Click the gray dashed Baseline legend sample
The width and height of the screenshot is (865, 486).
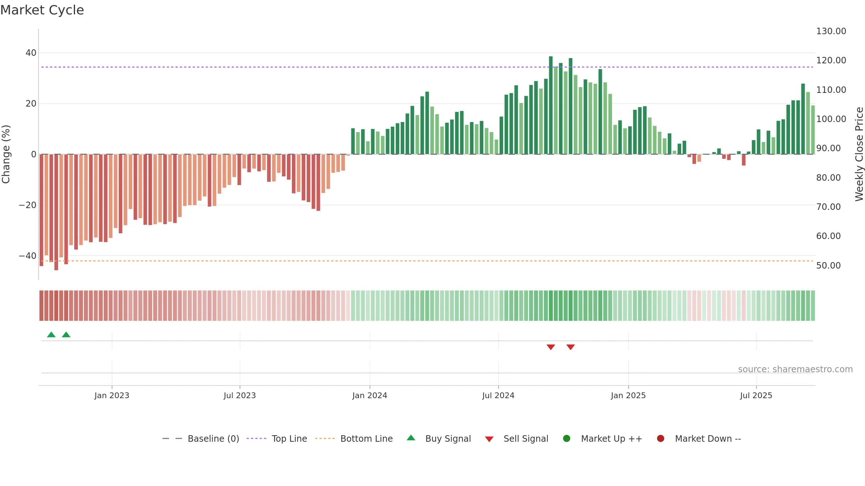click(x=172, y=438)
